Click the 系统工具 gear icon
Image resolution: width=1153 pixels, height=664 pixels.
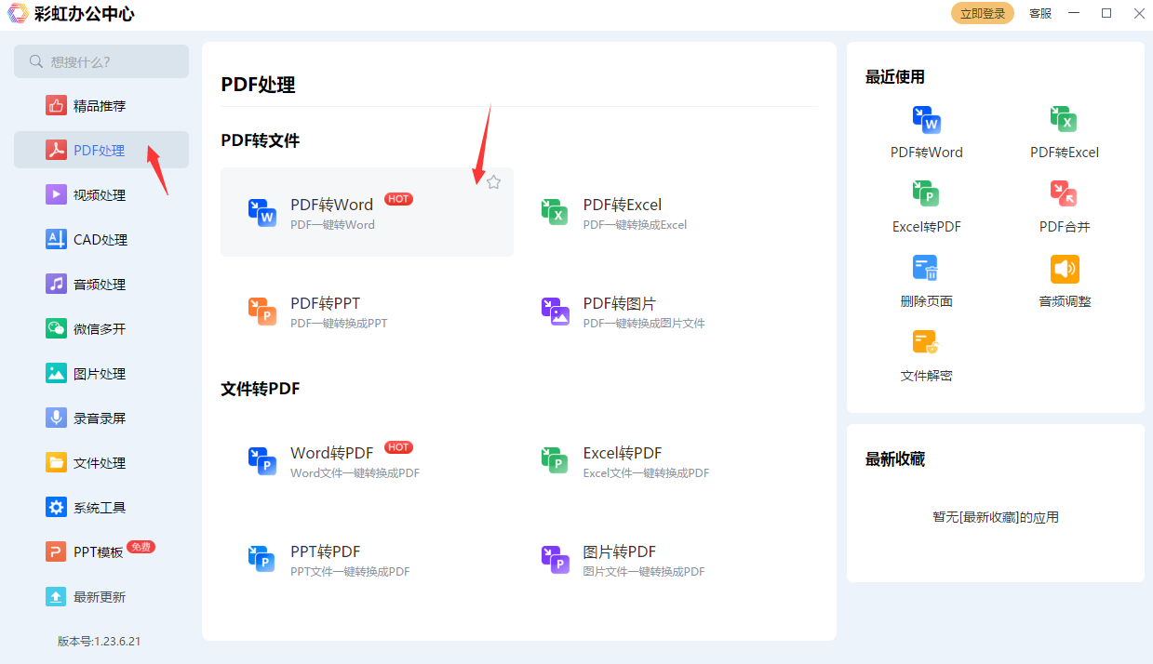click(x=56, y=507)
